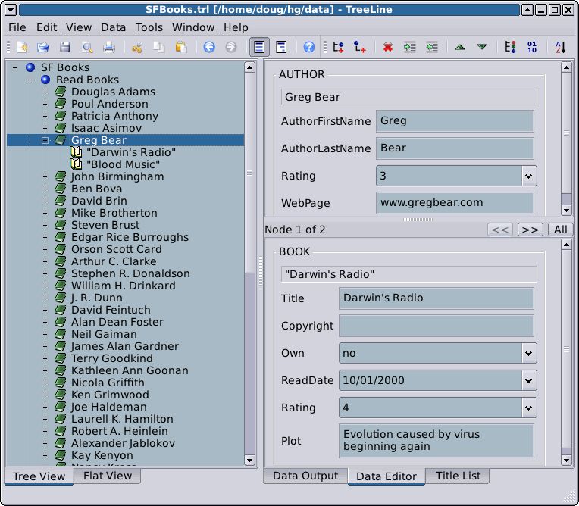Select "Darwin's Radio" in the tree
Viewport: 579px width, 506px height.
pos(131,152)
